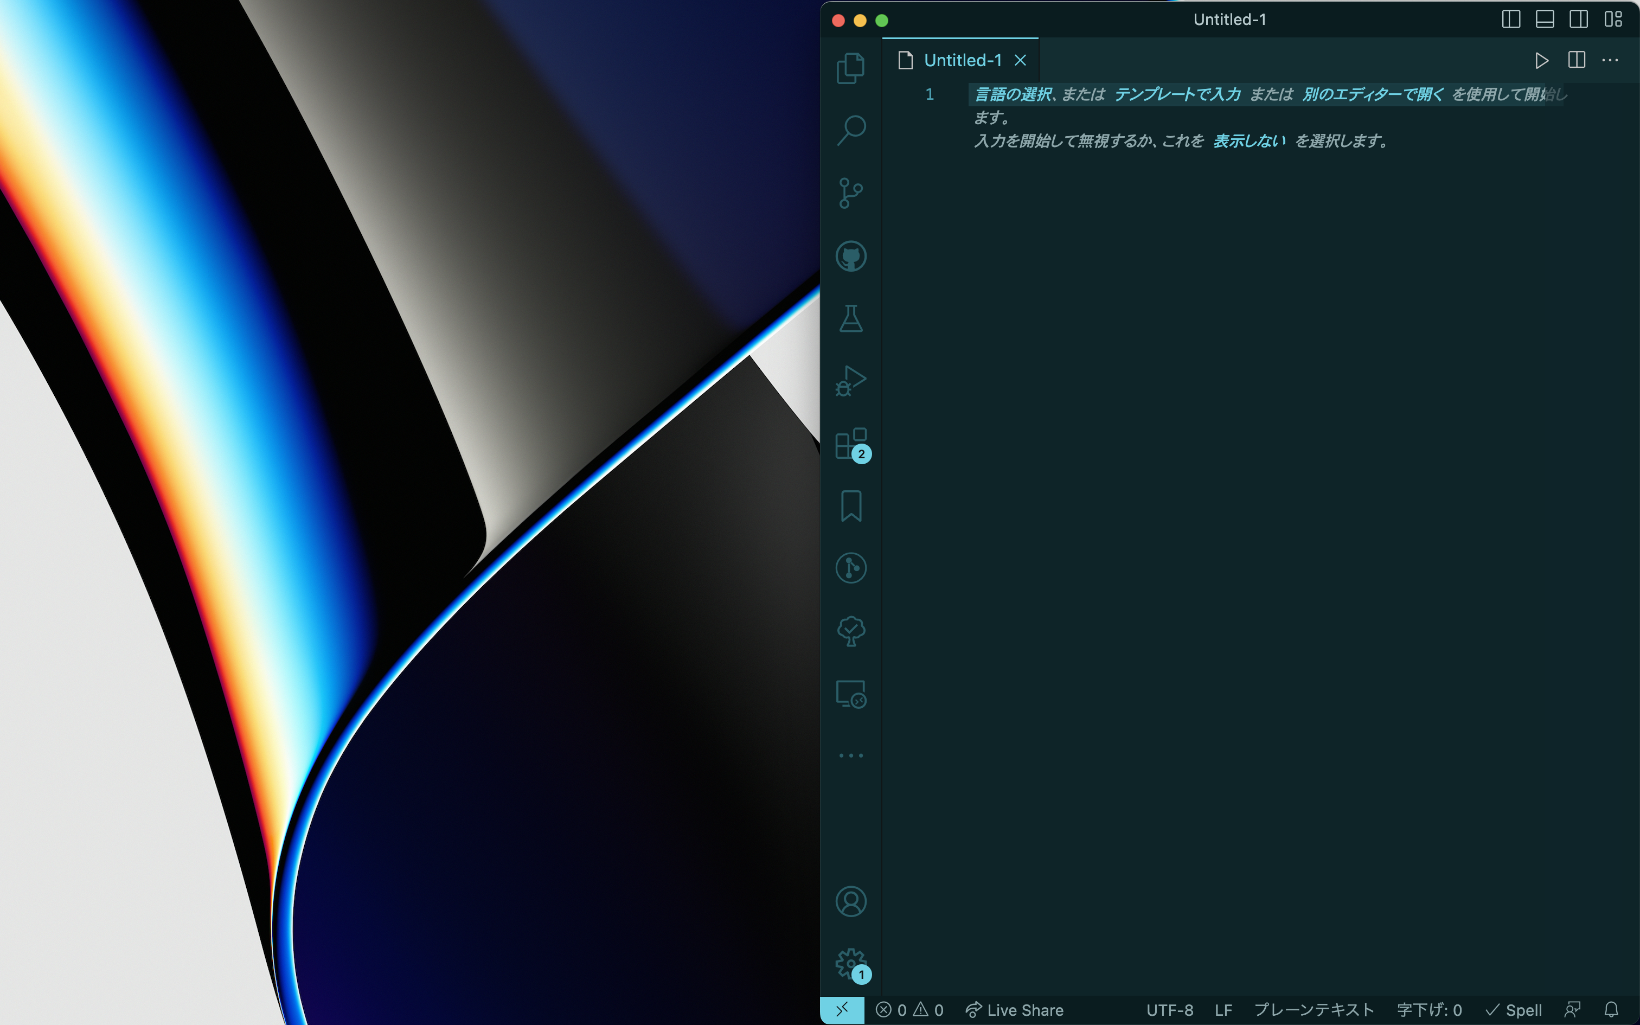
Task: Open the editor More Actions ellipsis menu
Action: coord(1610,60)
